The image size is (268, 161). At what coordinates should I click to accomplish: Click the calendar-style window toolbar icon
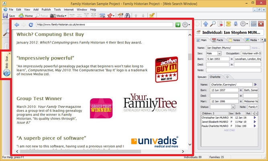[x=102, y=16]
